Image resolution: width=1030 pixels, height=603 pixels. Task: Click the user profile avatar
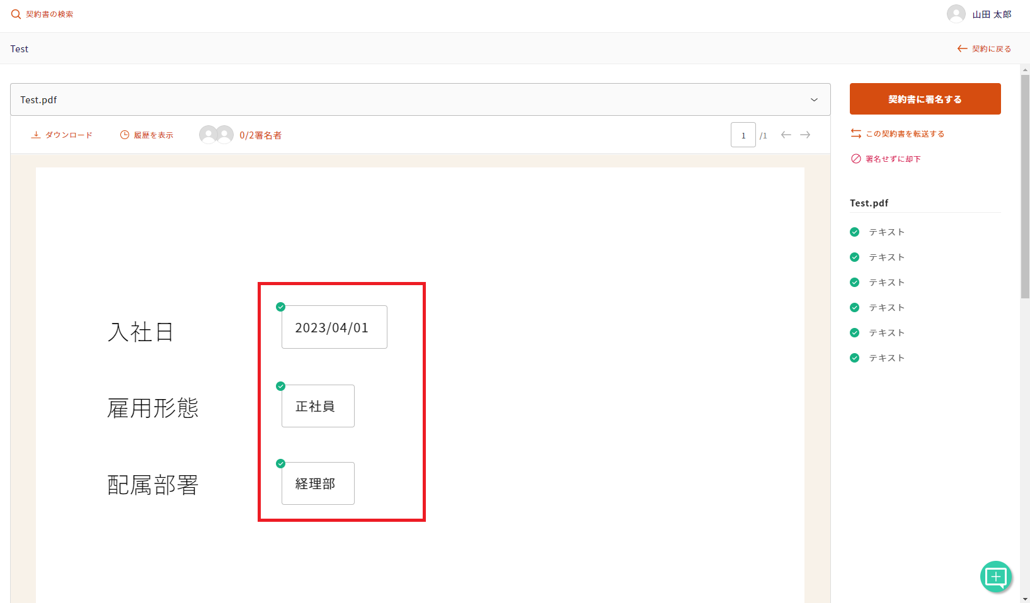[956, 14]
